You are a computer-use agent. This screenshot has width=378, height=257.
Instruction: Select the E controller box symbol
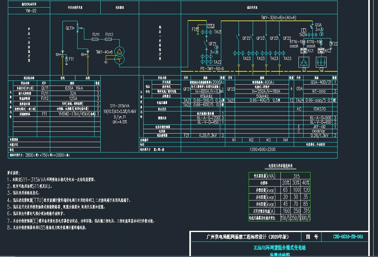pyautogui.click(x=303, y=30)
